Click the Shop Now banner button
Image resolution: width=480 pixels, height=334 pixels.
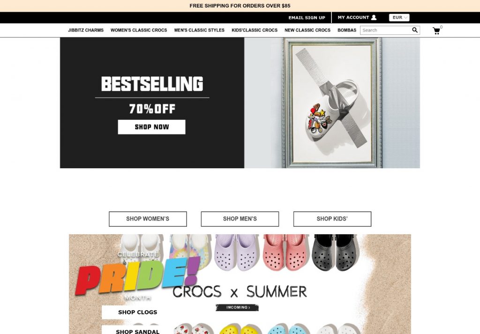(x=151, y=127)
